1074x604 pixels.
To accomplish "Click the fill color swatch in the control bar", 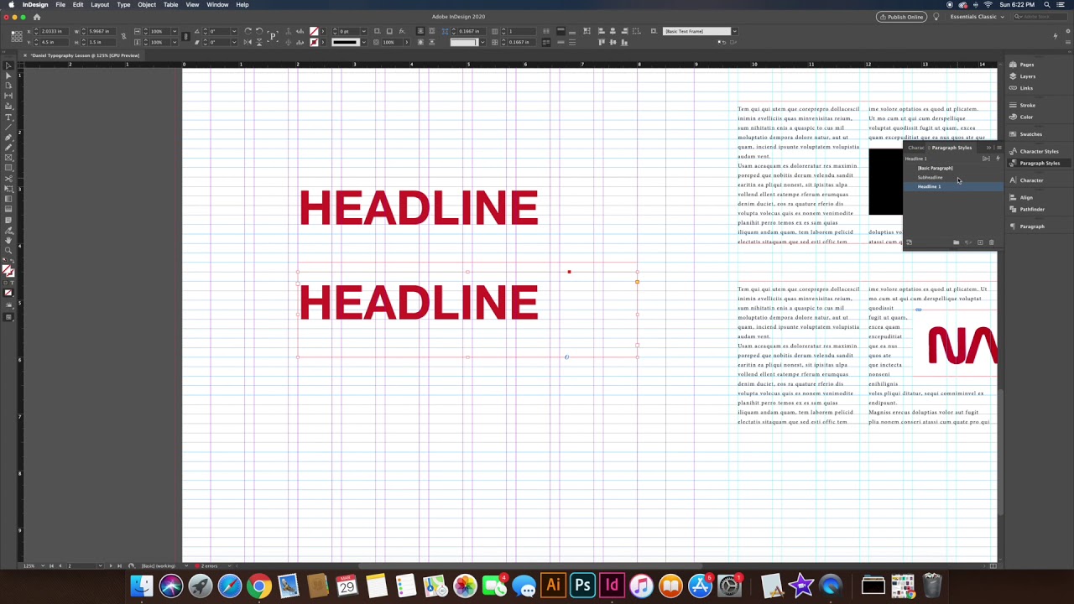I will click(x=314, y=31).
